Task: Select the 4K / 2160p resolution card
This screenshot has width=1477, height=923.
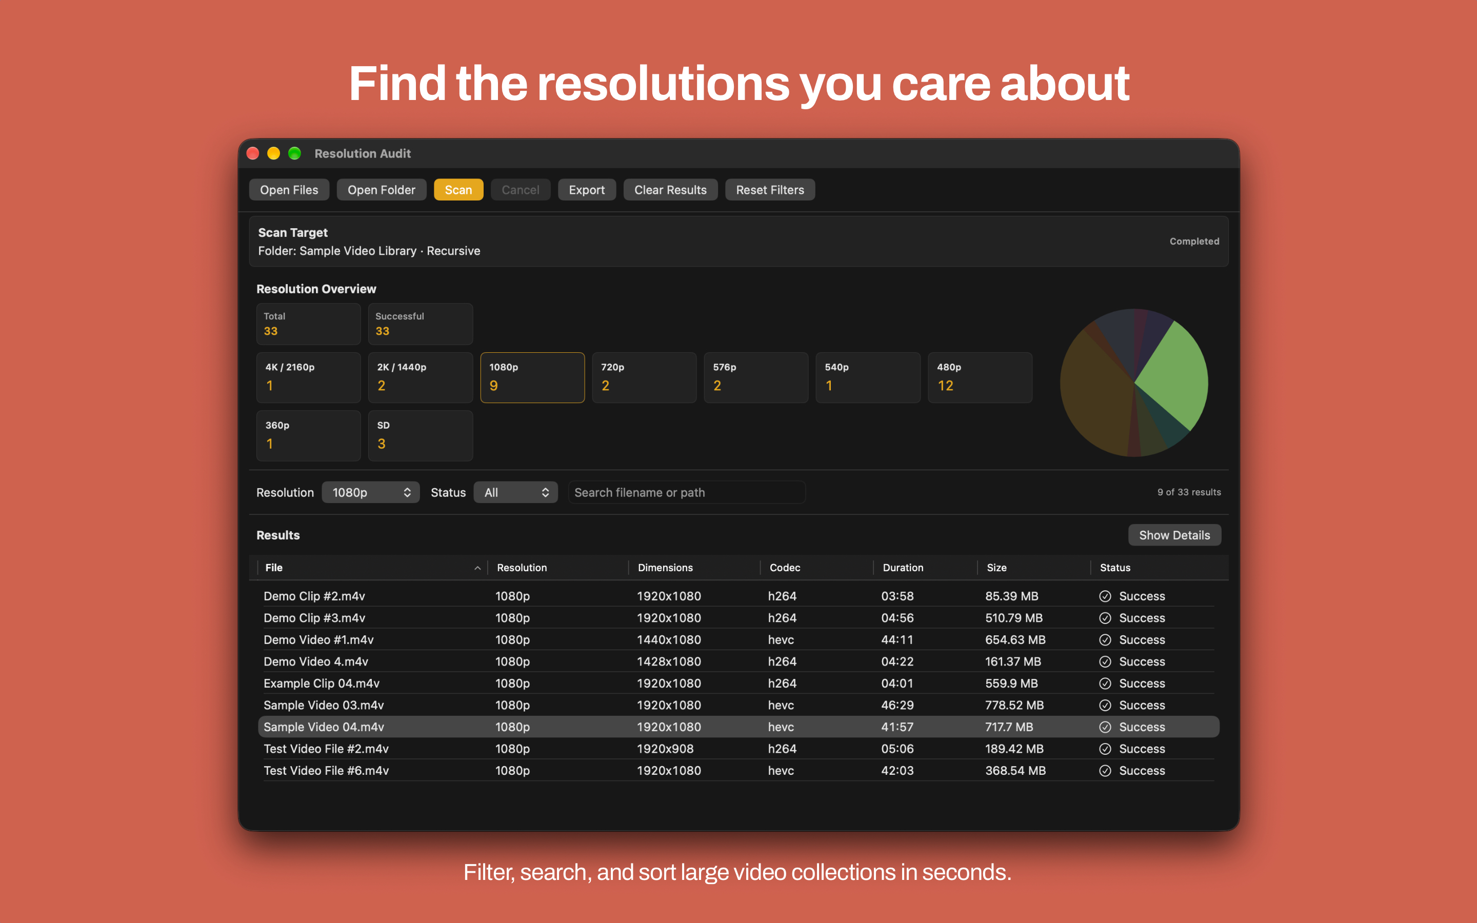Action: 308,377
